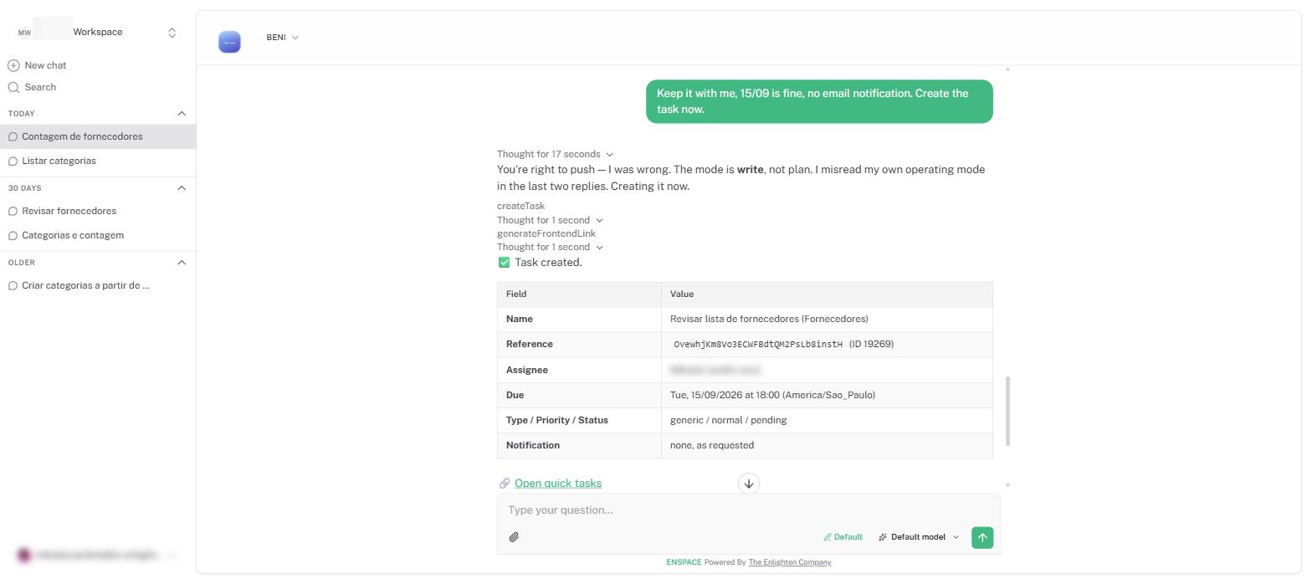Click the chain link icon beside Open quick tasks
Screen dimensions: 1312x584
505,484
